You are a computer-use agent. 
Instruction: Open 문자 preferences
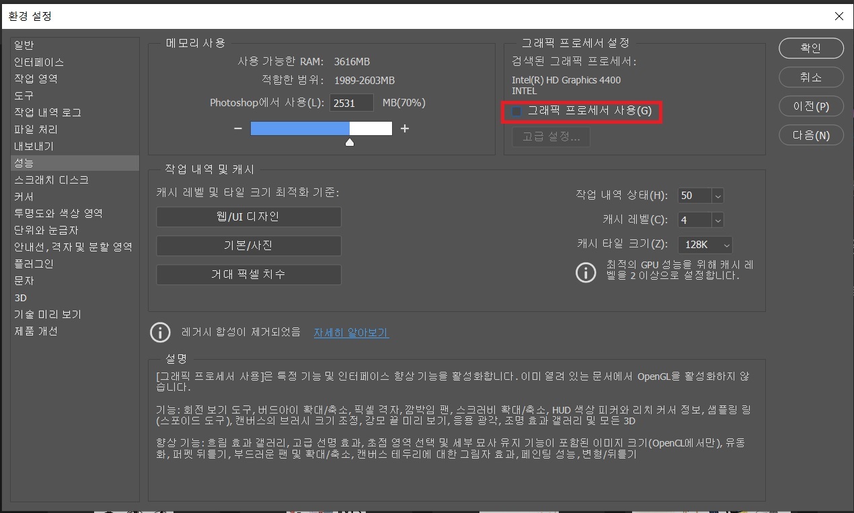click(x=24, y=280)
